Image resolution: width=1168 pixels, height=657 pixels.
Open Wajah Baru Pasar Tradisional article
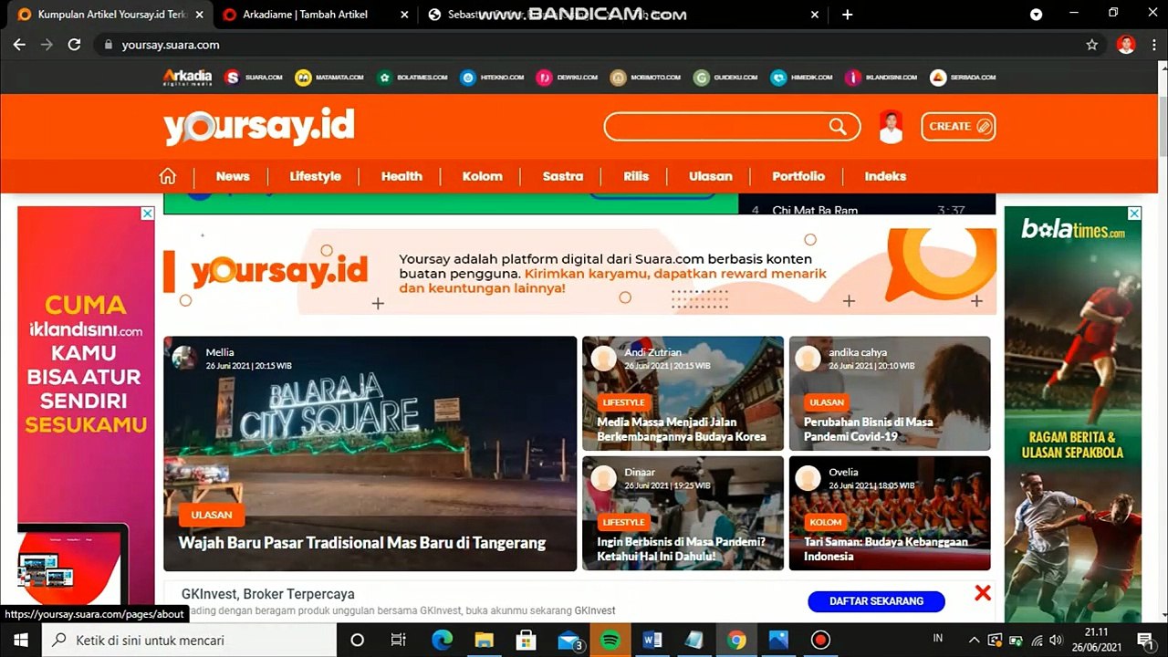[x=362, y=543]
